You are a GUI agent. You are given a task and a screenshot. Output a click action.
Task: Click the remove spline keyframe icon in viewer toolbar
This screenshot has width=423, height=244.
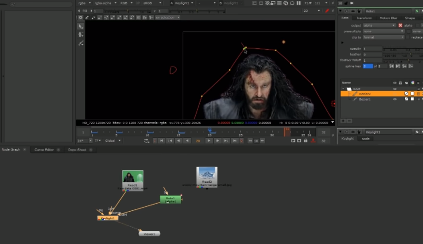pos(151,18)
